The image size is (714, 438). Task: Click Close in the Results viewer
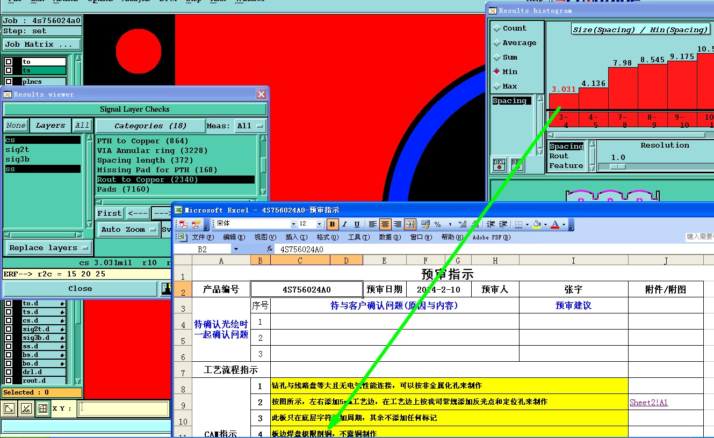(x=80, y=289)
